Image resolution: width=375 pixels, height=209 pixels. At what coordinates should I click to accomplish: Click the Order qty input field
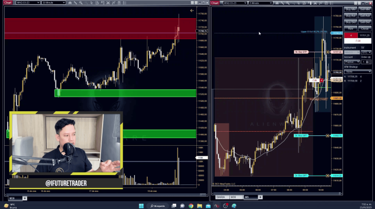tap(362, 62)
